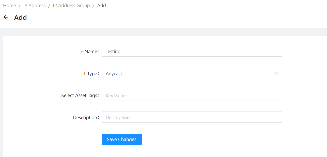Navigate to IP Address Group breadcrumb
The height and width of the screenshot is (157, 327).
pyautogui.click(x=71, y=6)
